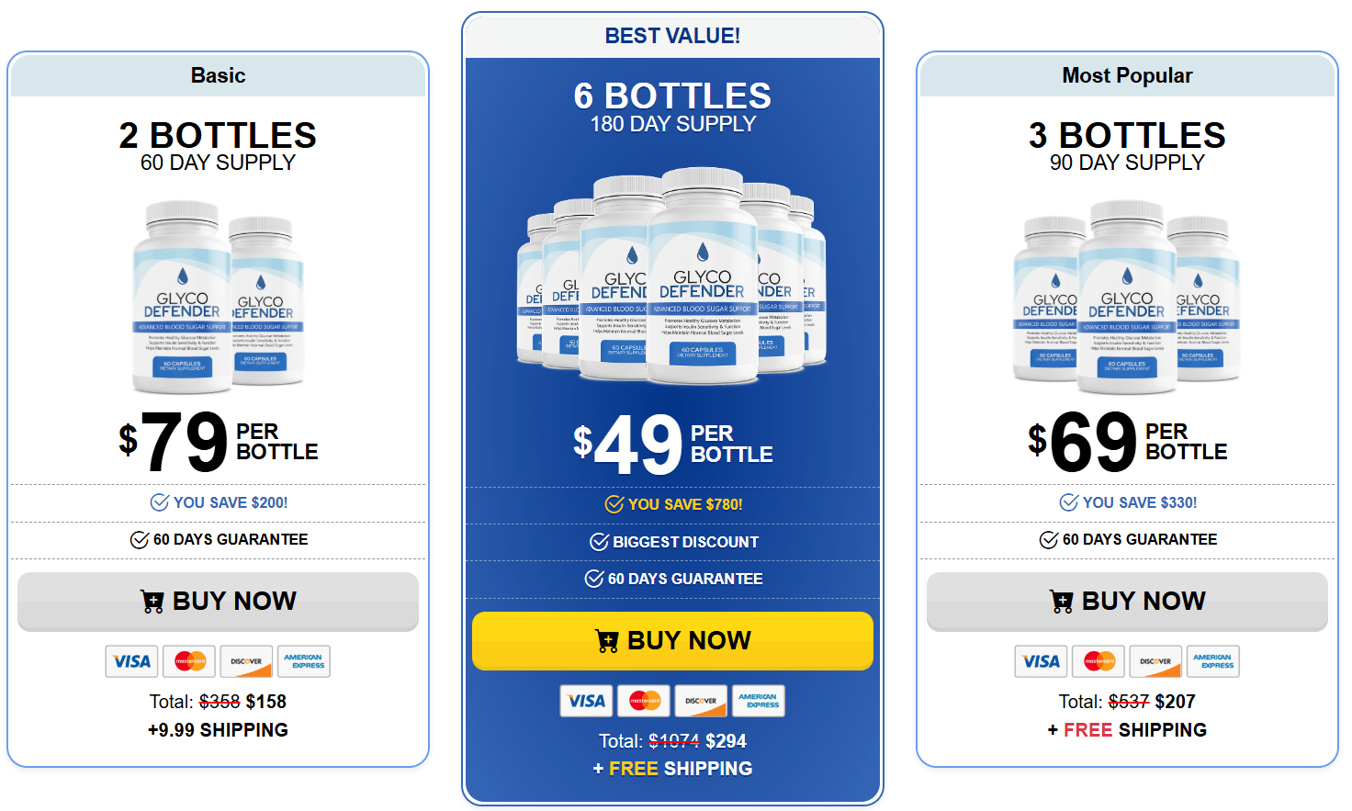
Task: Click checkmark beside You Save $330
Action: (1069, 502)
